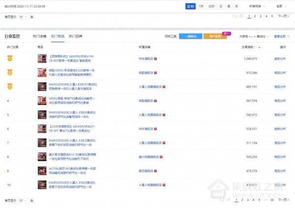
Task: Click the Tmall badge in the 567,078 row
Action: [155, 101]
